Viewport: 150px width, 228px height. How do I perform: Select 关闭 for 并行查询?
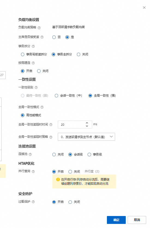[x=70, y=172]
